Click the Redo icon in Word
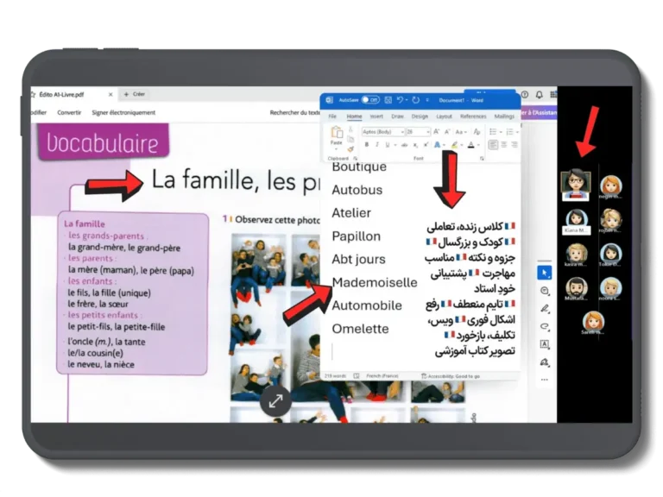The width and height of the screenshot is (663, 497). point(415,100)
